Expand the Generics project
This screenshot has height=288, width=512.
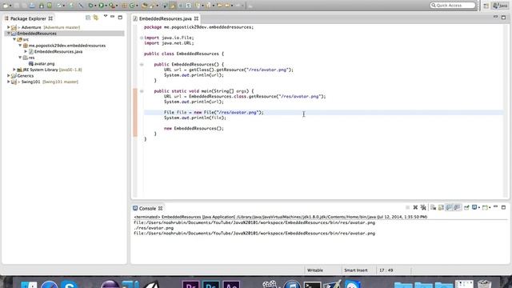point(9,75)
